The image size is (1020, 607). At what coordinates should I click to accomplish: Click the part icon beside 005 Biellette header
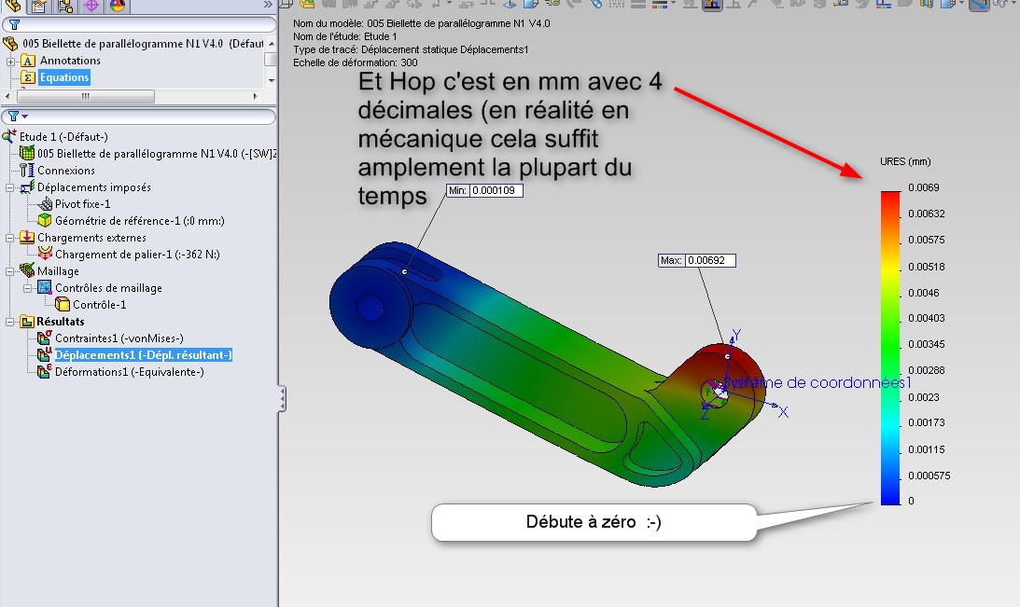(x=10, y=44)
